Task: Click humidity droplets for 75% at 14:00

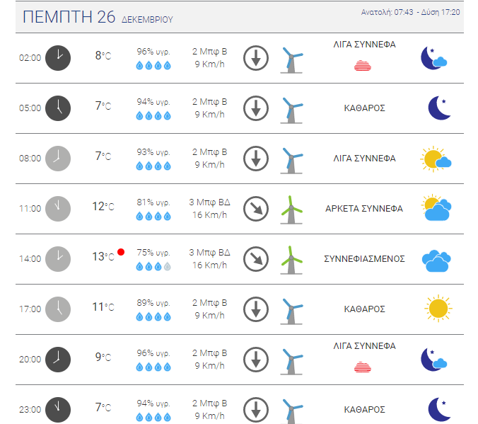Action: [x=153, y=266]
